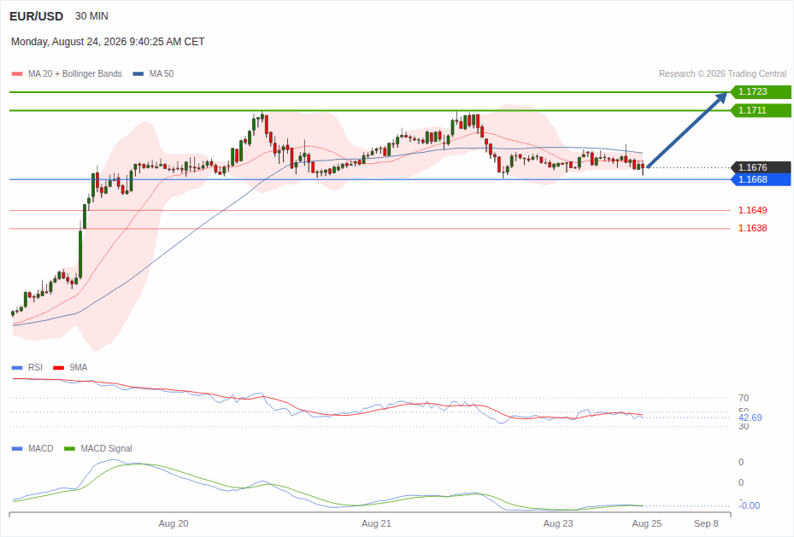The height and width of the screenshot is (537, 794).
Task: Click the Monday, August 24, 2026 timestamp
Action: tap(108, 42)
